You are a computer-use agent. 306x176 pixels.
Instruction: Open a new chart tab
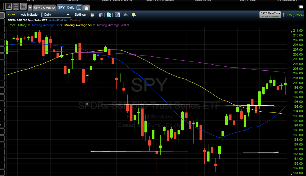pyautogui.click(x=86, y=8)
